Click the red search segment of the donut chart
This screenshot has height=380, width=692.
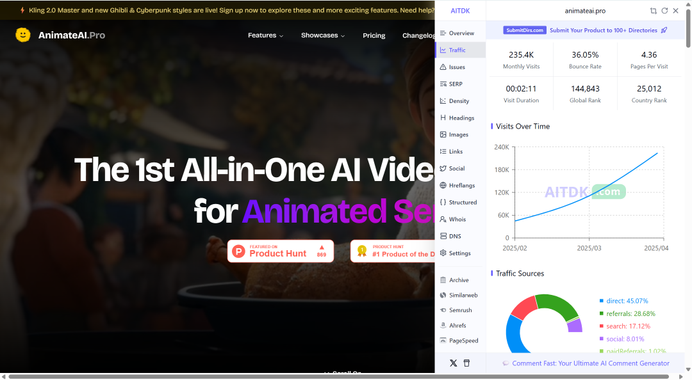(x=524, y=308)
